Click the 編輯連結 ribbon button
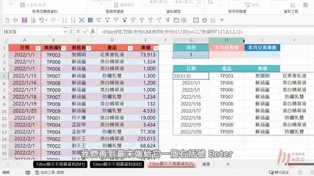 pyautogui.click(x=124, y=5)
